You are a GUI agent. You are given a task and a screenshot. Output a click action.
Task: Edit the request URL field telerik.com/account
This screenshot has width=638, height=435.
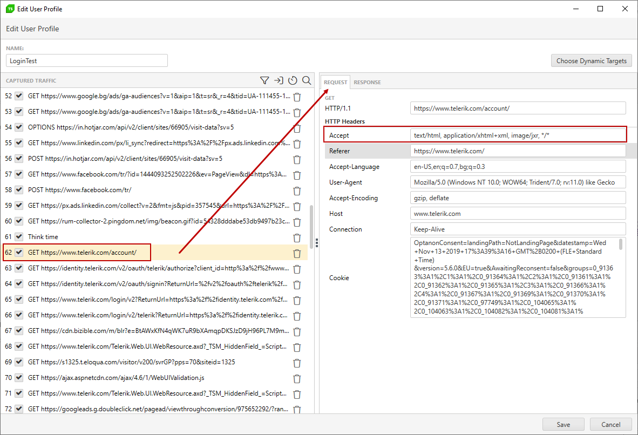point(518,108)
